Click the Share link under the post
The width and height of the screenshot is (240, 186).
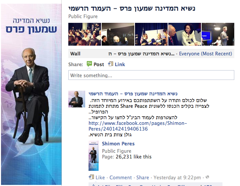[x=143, y=178]
